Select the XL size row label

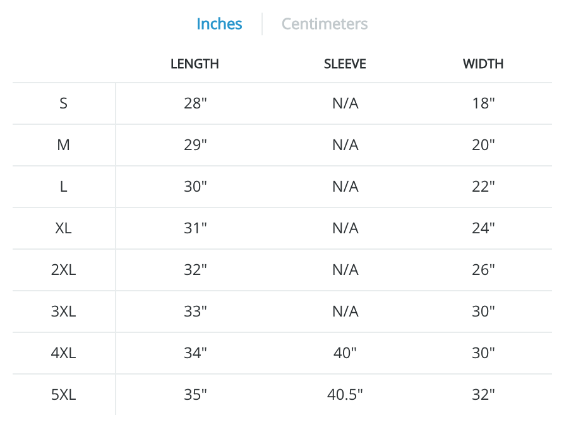click(x=64, y=228)
